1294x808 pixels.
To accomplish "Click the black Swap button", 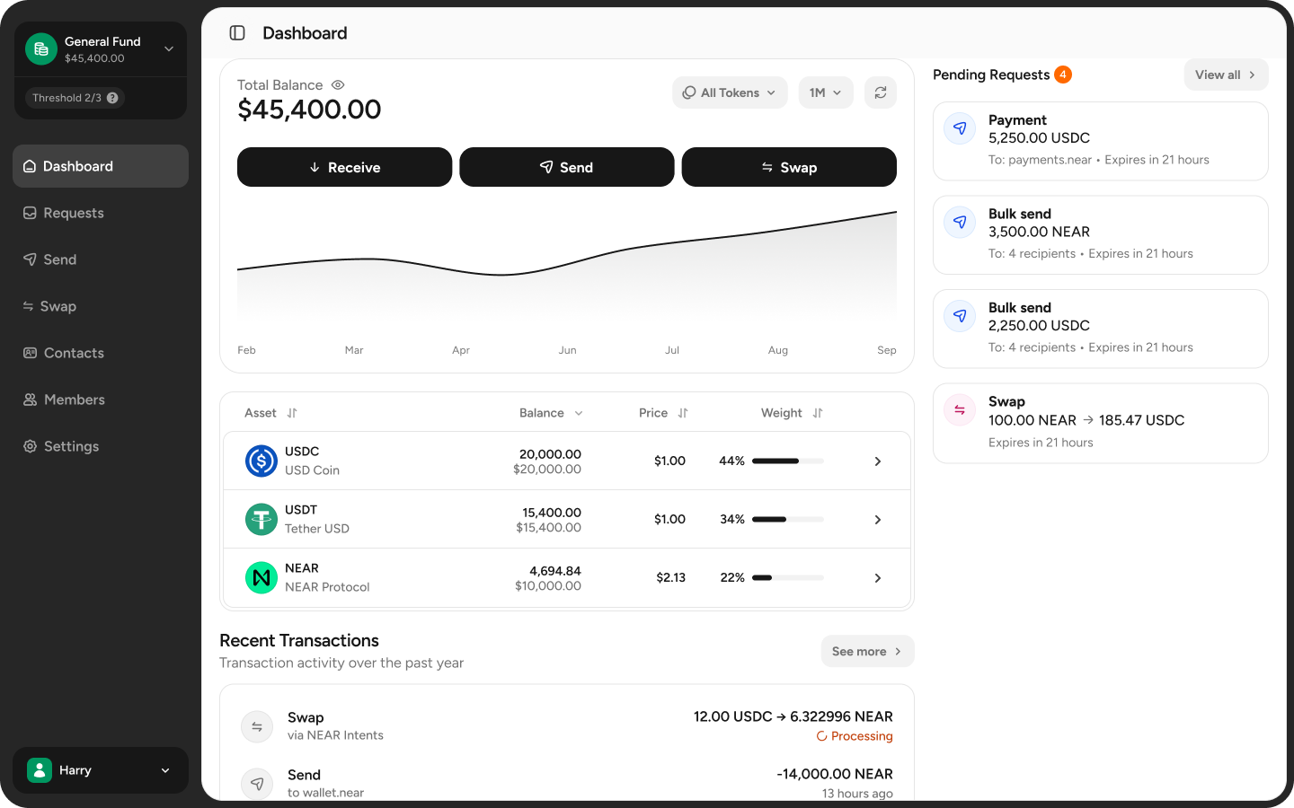I will [x=789, y=167].
